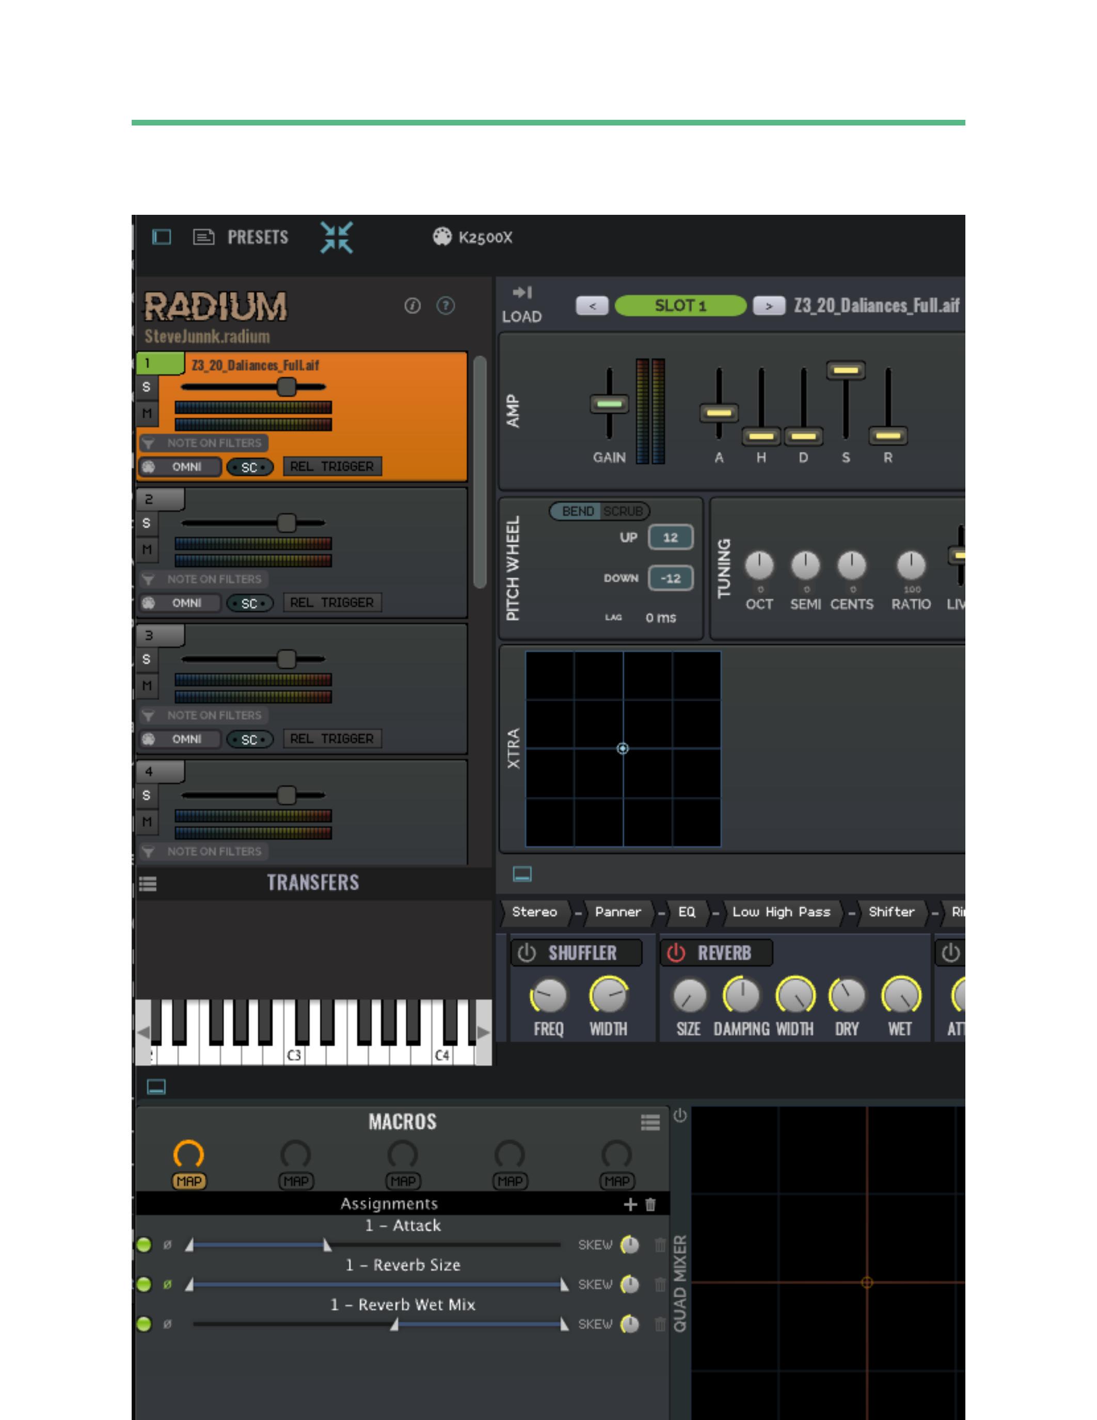
Task: Open the help question mark icon
Action: click(445, 306)
